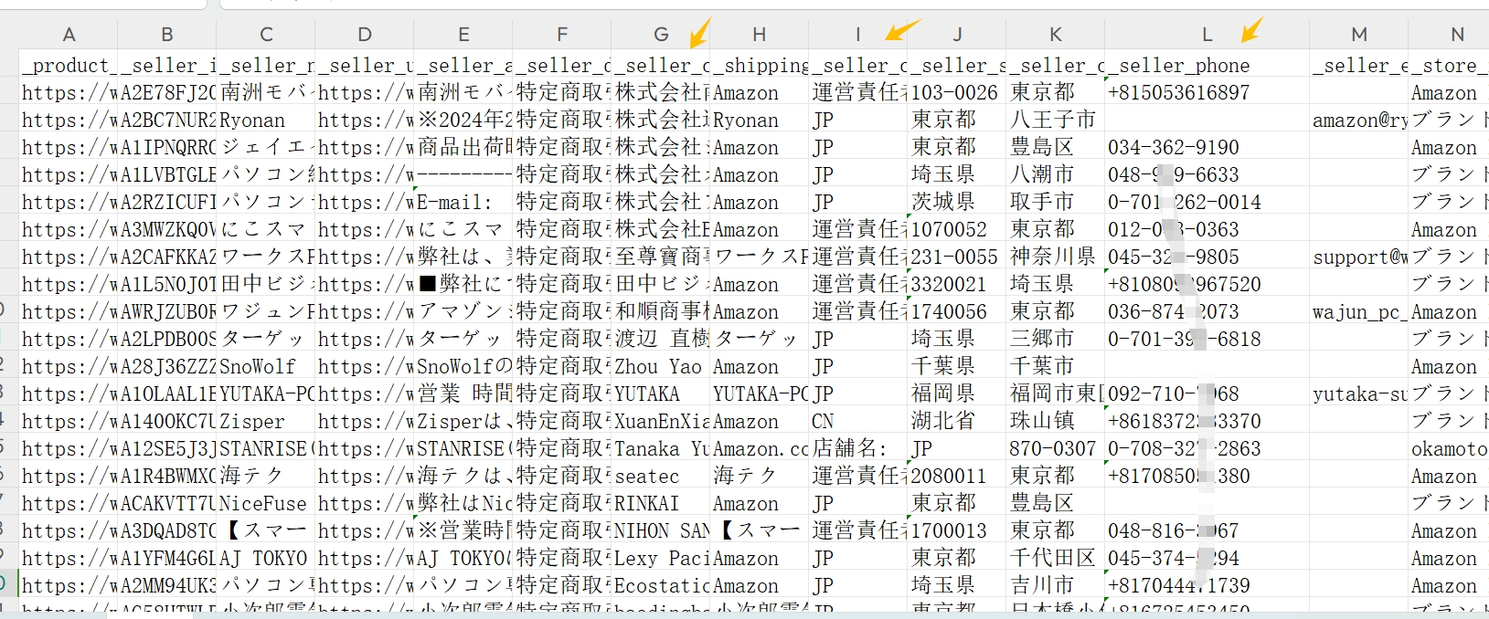Click seller ID cell "A2BC7NUR2"

pyautogui.click(x=167, y=120)
